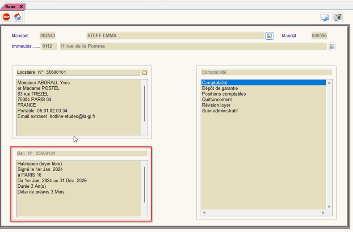Select Dépôt de garantie entry
The height and width of the screenshot is (232, 353).
(x=219, y=89)
